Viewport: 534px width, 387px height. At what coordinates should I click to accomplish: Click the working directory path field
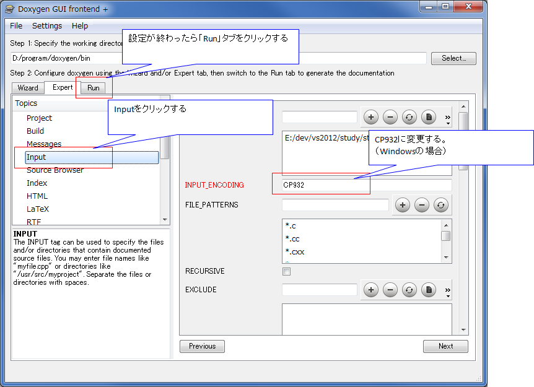[x=218, y=58]
